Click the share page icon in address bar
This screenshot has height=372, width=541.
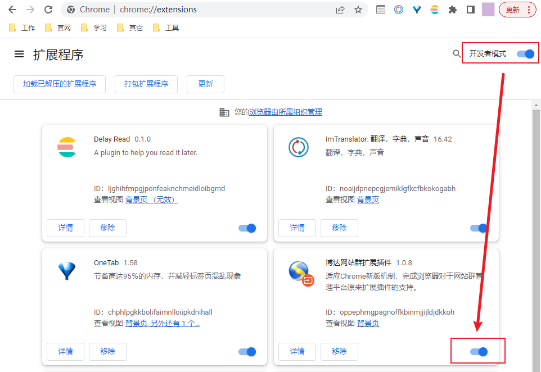pos(340,10)
